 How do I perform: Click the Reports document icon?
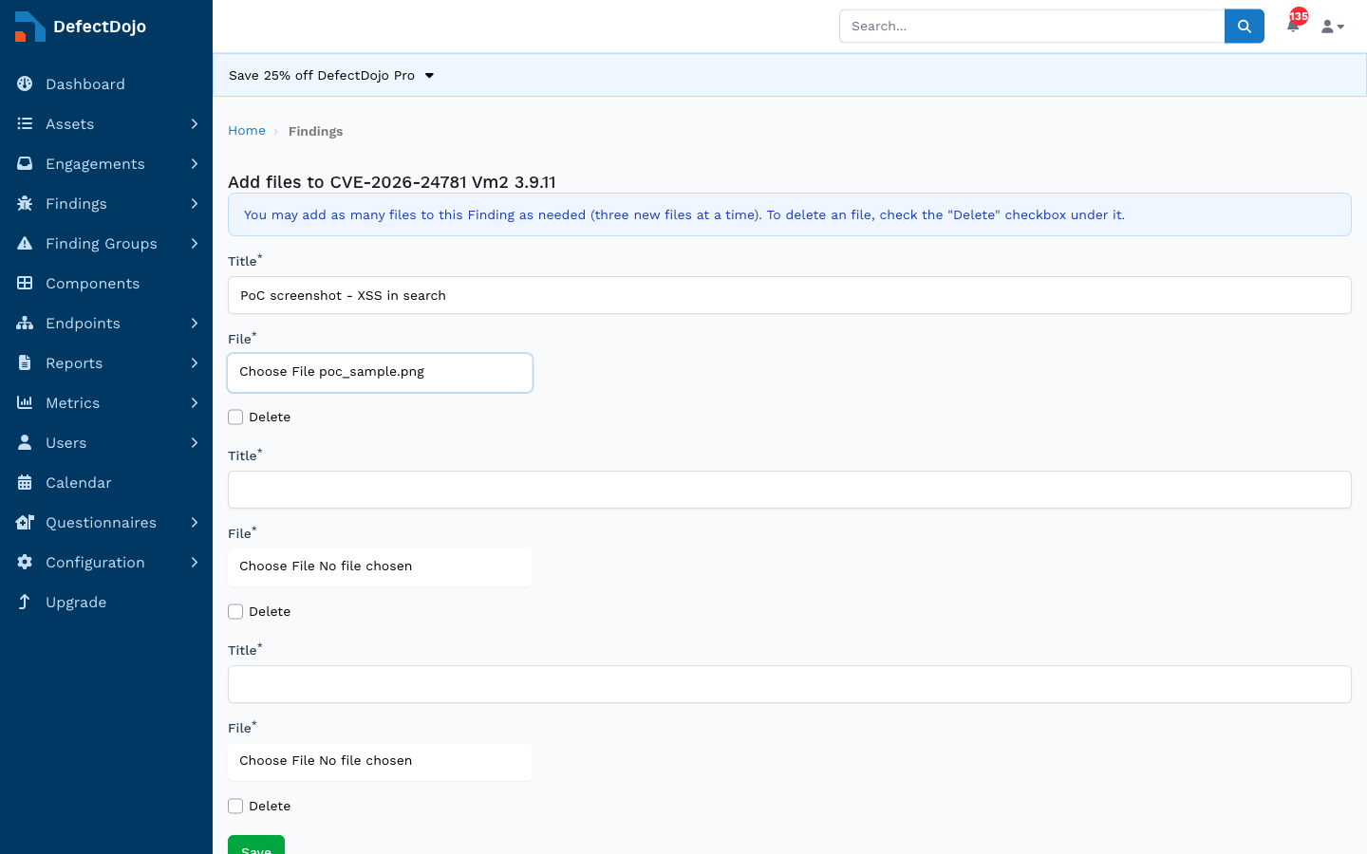[x=25, y=362]
